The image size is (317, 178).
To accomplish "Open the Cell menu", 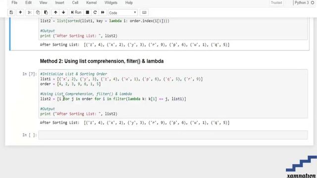I will coord(75,2).
